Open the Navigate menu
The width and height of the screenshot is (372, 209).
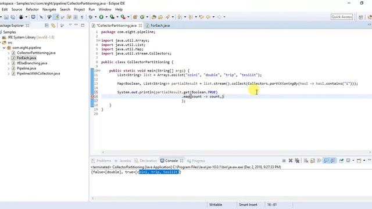tap(49, 9)
